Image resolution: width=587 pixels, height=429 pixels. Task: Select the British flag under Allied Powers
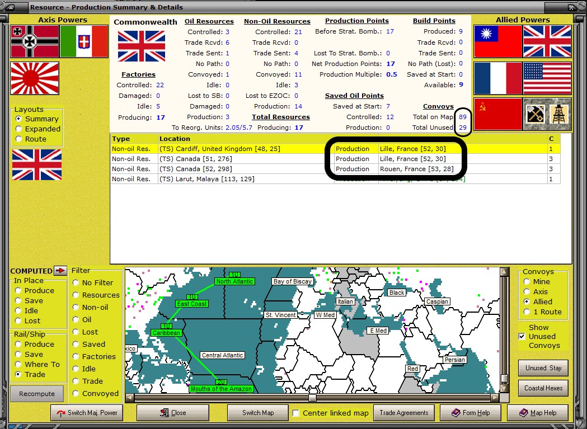547,41
